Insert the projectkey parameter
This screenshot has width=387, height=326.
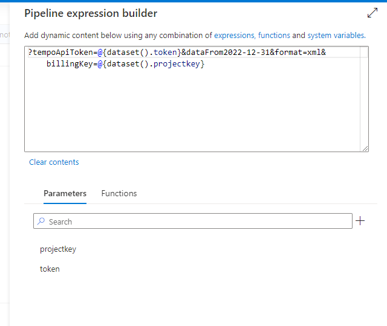[x=58, y=249]
